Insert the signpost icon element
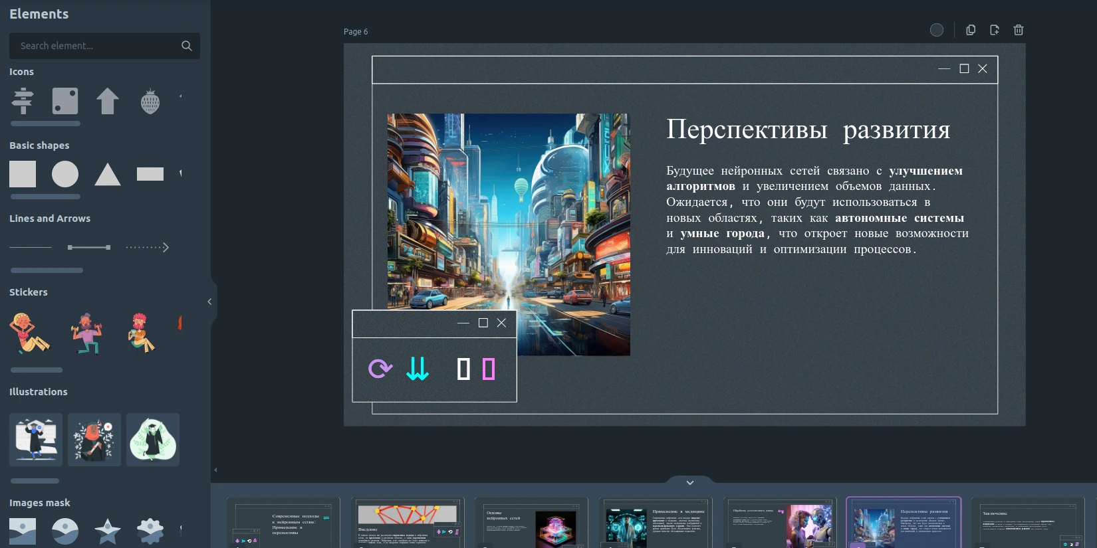This screenshot has width=1097, height=548. [x=23, y=101]
